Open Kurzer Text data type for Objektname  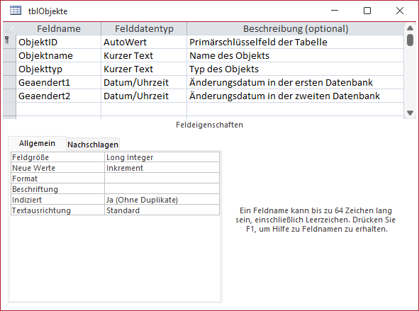click(144, 55)
